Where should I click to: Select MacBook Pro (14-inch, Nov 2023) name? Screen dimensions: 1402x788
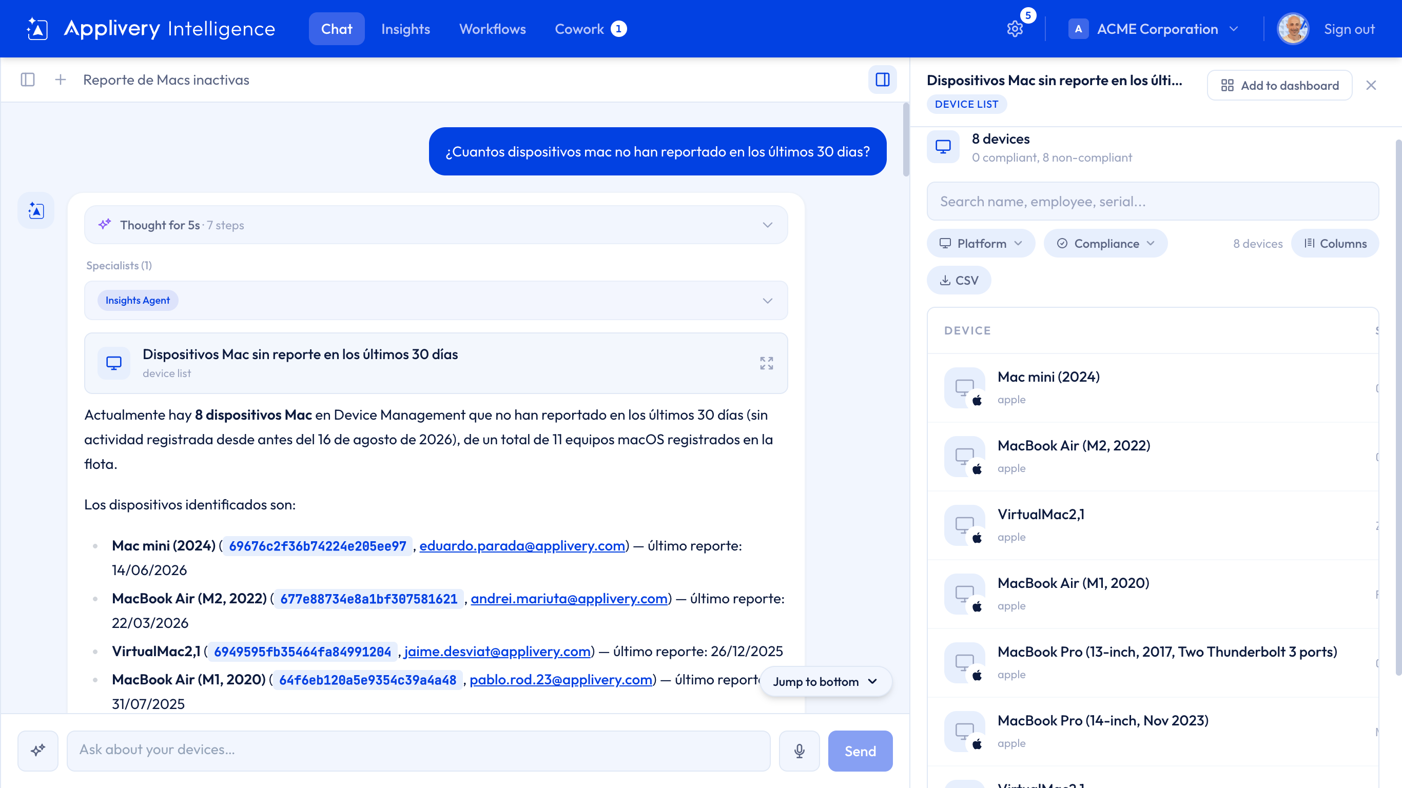1103,720
